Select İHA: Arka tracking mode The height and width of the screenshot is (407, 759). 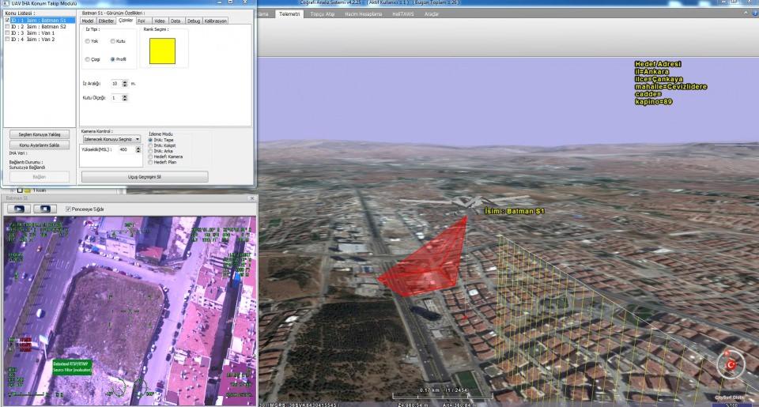click(150, 151)
